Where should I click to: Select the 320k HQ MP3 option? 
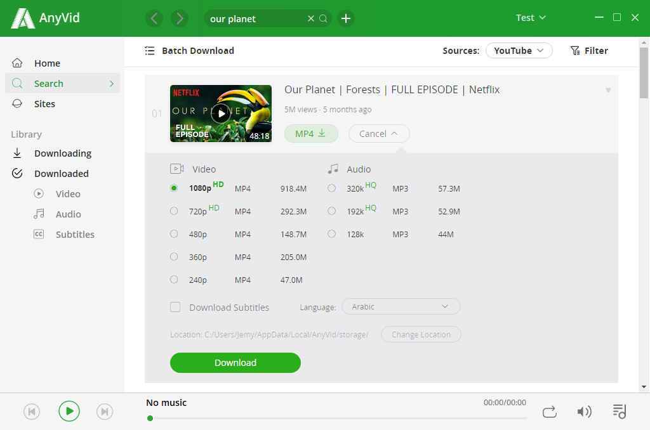331,188
